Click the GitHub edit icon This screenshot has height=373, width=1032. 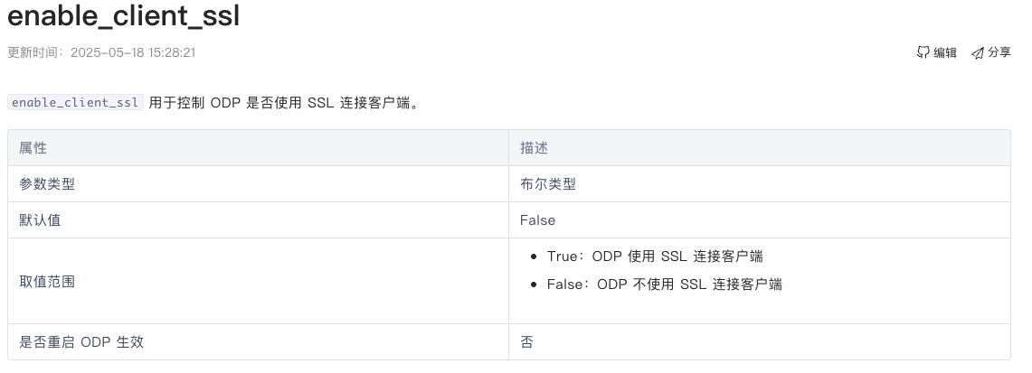point(923,52)
